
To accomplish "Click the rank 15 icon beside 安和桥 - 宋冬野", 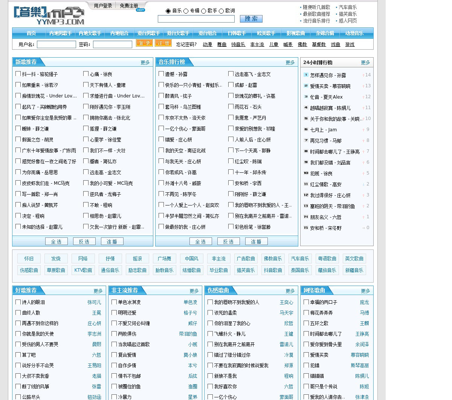I will (x=306, y=228).
